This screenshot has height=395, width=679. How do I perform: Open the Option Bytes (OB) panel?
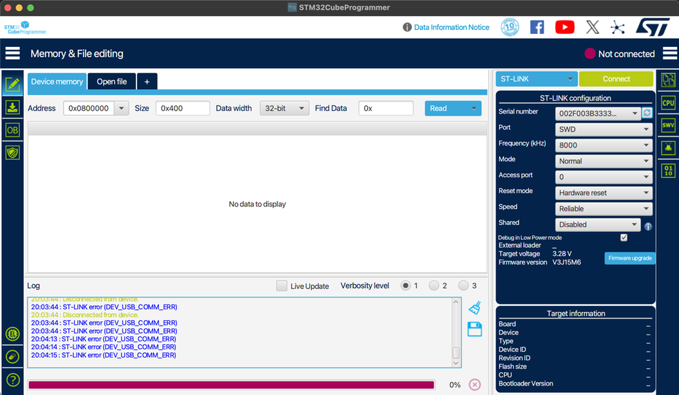click(12, 130)
